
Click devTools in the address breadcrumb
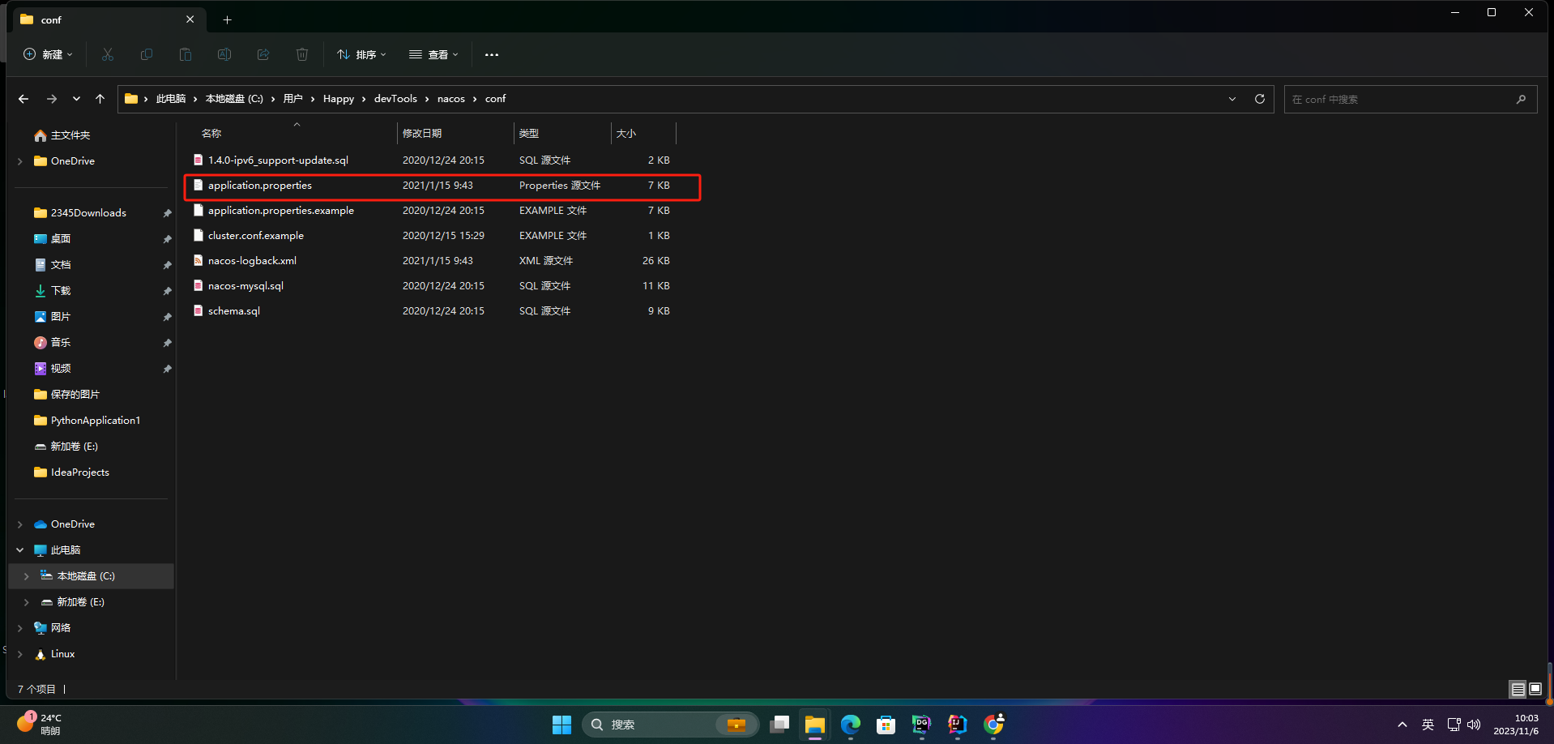395,99
